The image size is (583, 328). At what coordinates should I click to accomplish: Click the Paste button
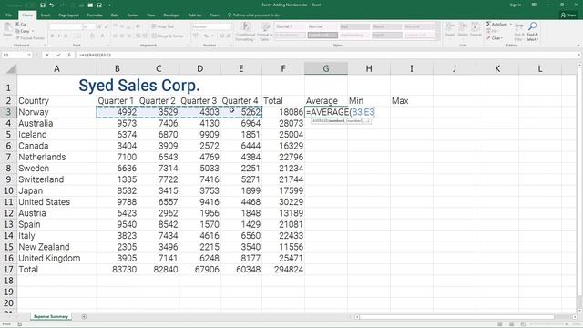[7, 30]
